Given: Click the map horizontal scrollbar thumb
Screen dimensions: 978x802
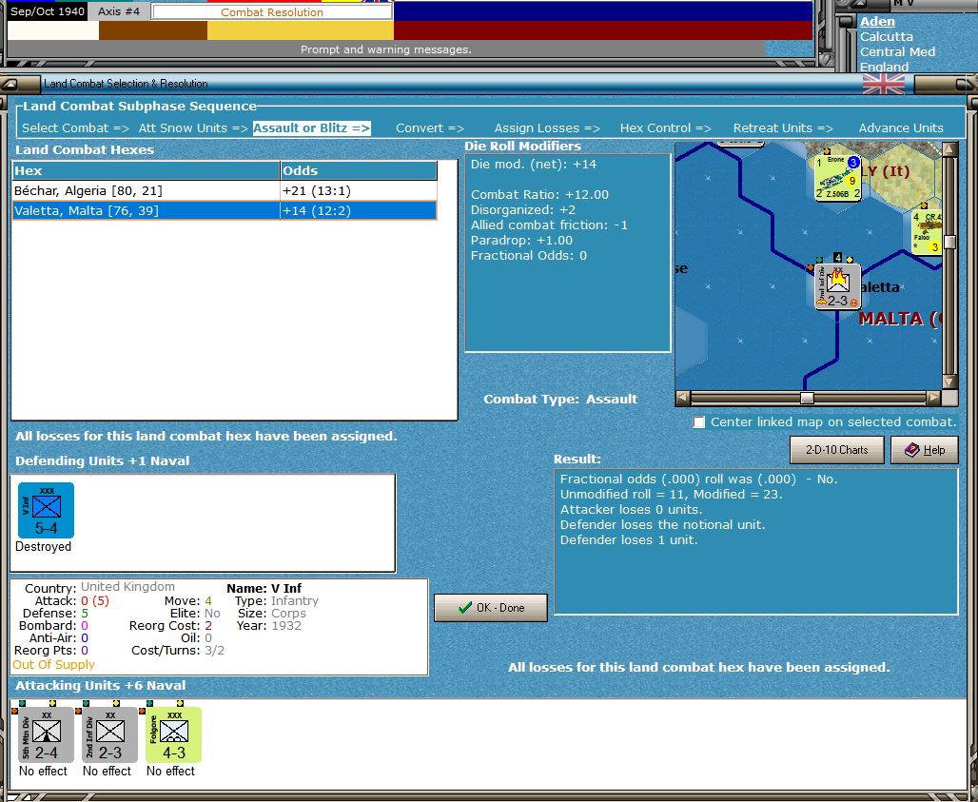Looking at the screenshot, I should (x=807, y=398).
